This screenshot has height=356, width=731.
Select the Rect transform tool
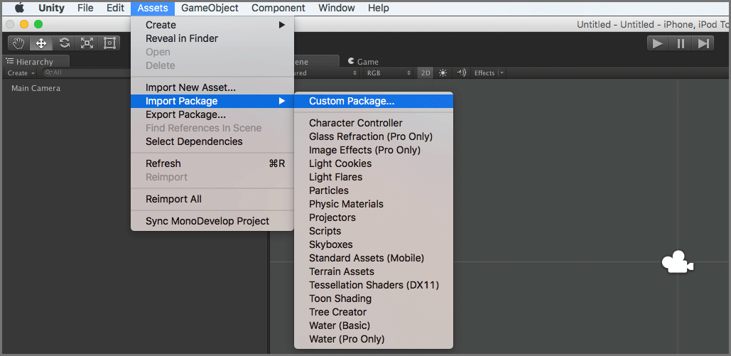coord(109,43)
